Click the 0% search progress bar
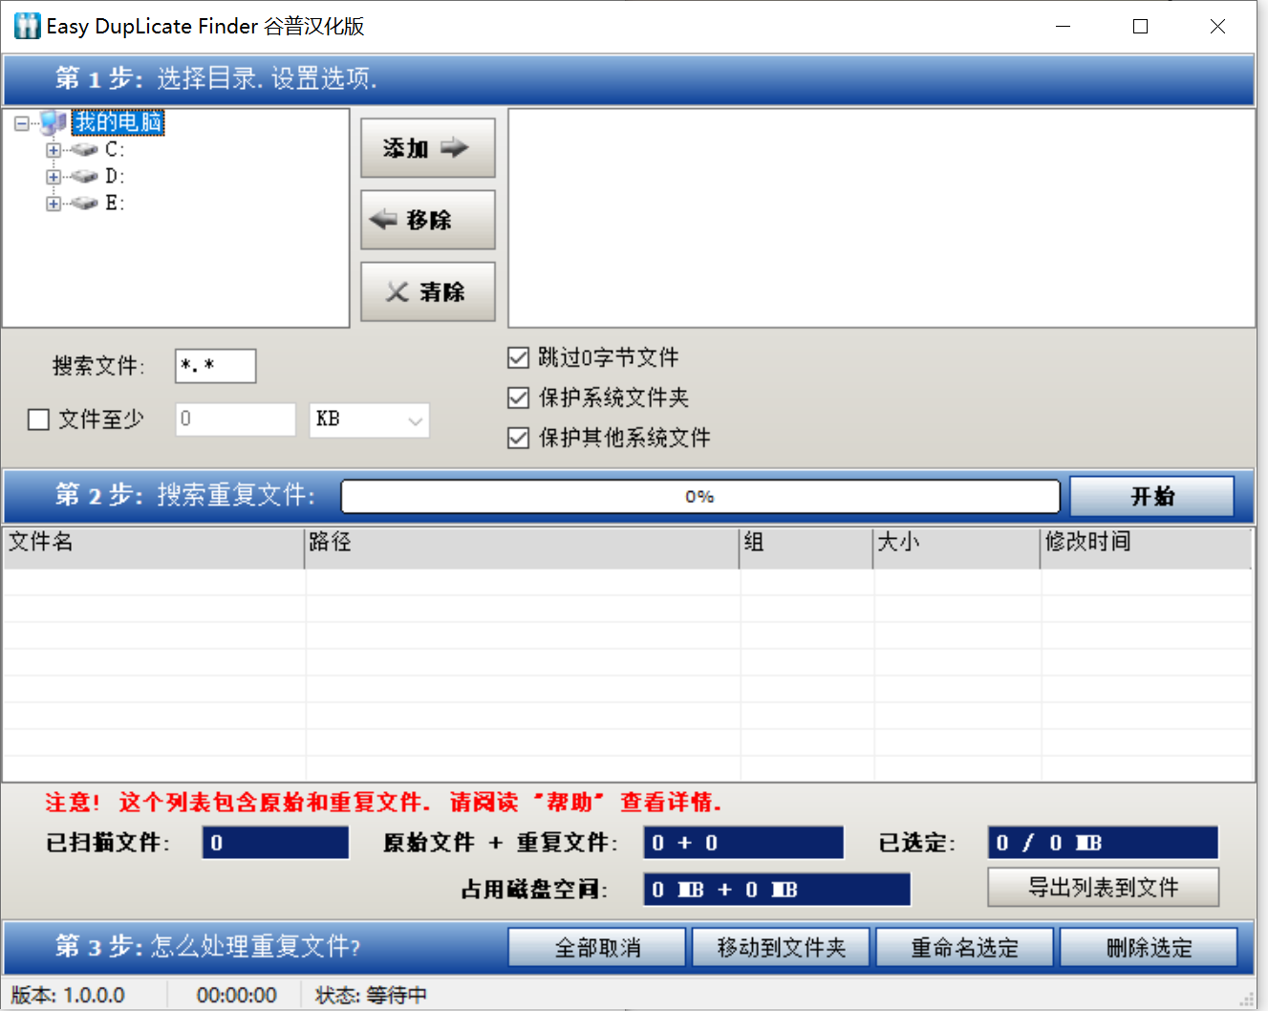Image resolution: width=1268 pixels, height=1011 pixels. (700, 497)
